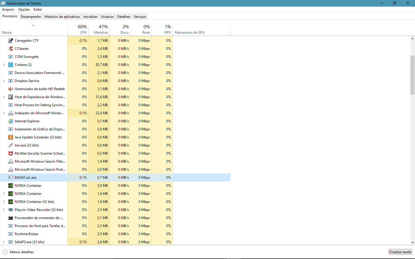Click the Host Process for Setting Synchronization icon
Viewport: 415px width, 259px height.
(11, 105)
